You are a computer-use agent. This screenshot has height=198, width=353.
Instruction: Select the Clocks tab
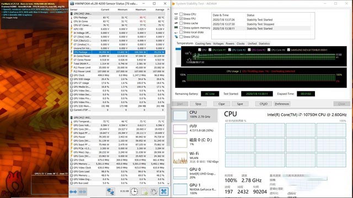click(240, 43)
